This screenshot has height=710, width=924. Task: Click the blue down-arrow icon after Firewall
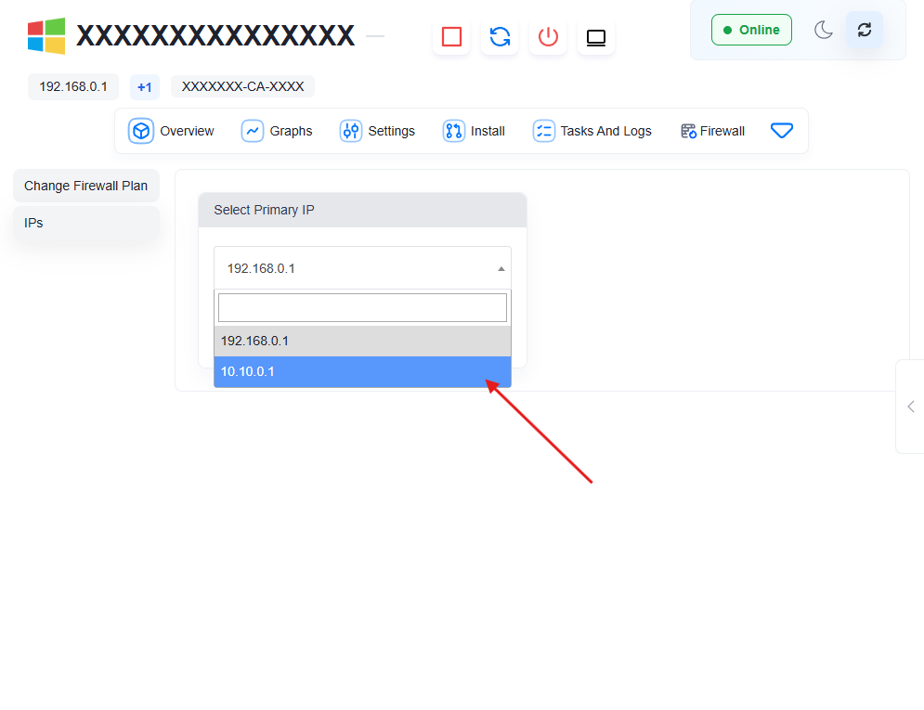(782, 131)
